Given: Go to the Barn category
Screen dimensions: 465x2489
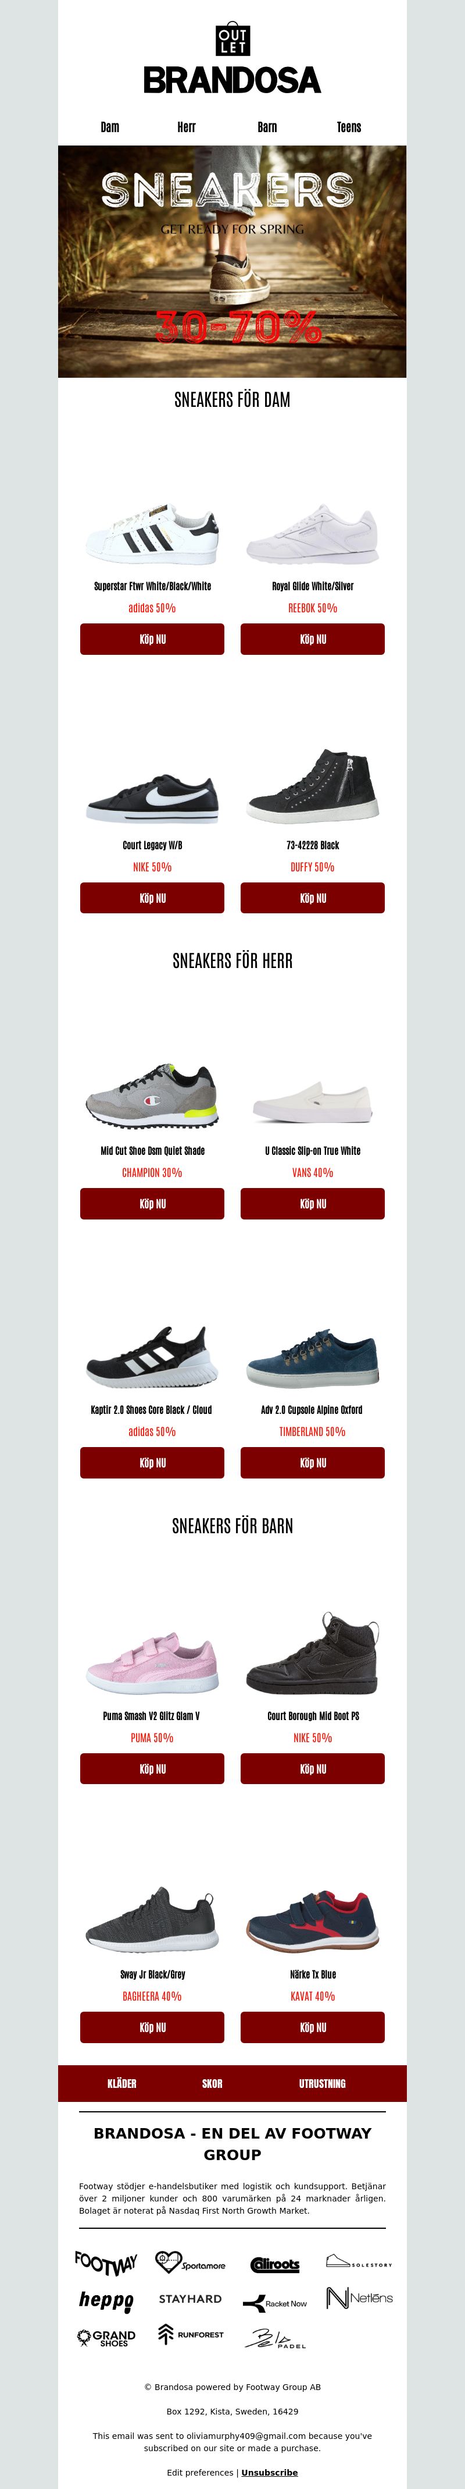Looking at the screenshot, I should [x=267, y=126].
